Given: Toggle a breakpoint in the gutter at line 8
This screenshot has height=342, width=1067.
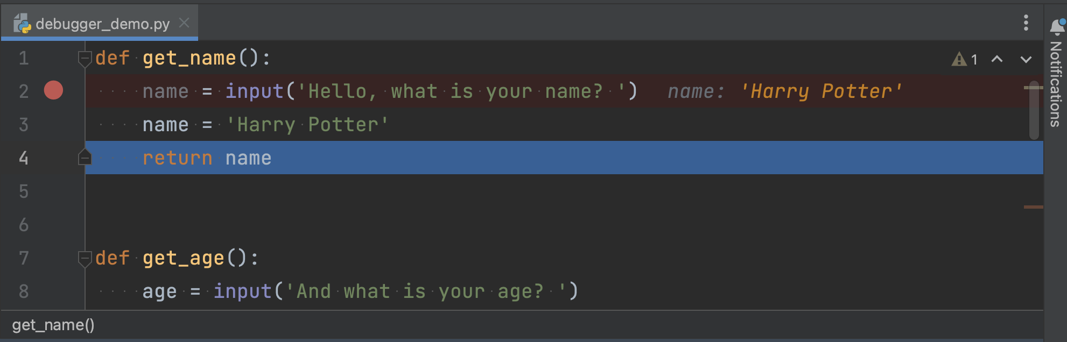Looking at the screenshot, I should coord(52,291).
